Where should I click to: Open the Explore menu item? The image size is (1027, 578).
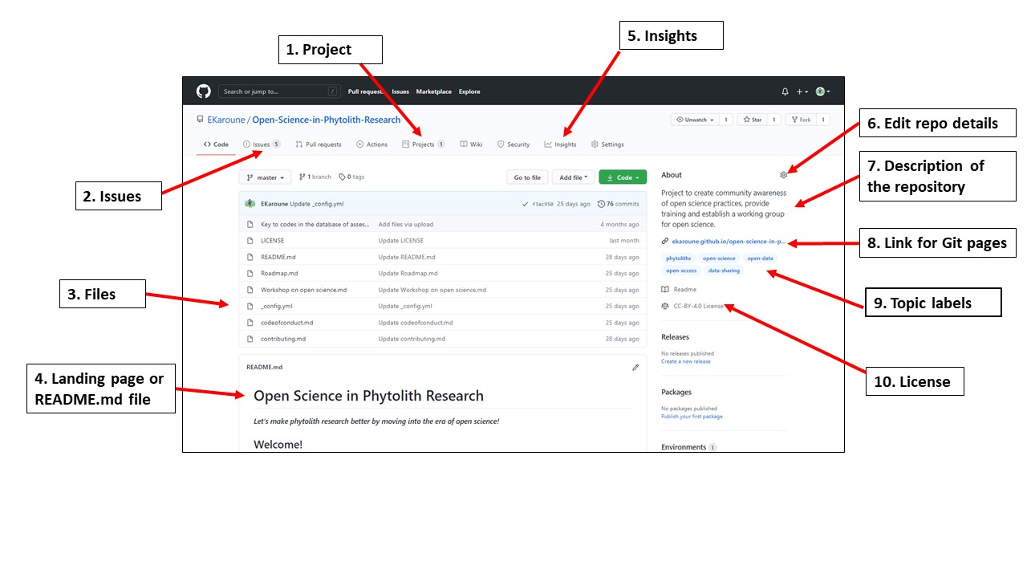click(x=469, y=92)
